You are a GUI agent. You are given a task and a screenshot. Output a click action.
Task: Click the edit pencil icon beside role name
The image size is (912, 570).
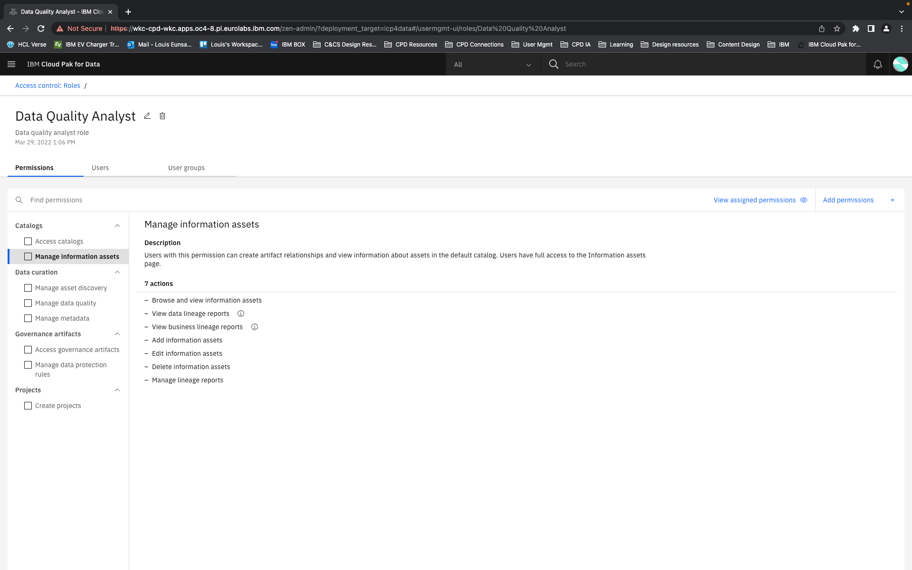pyautogui.click(x=147, y=116)
